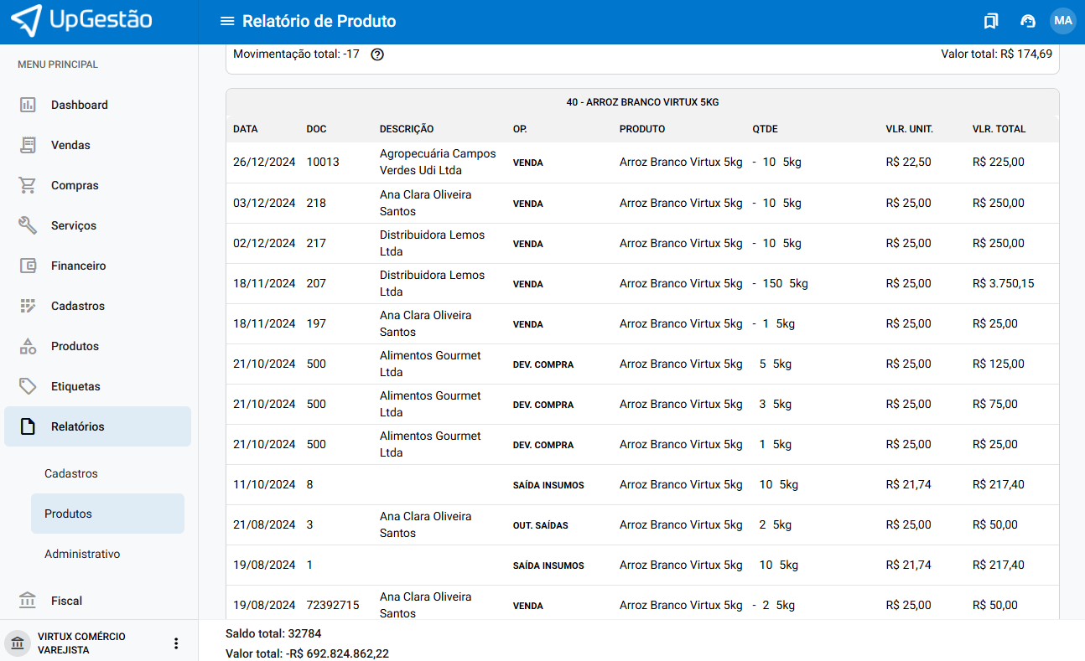This screenshot has width=1085, height=661.
Task: Open the Cadastros submenu under Relatórios
Action: click(x=71, y=473)
